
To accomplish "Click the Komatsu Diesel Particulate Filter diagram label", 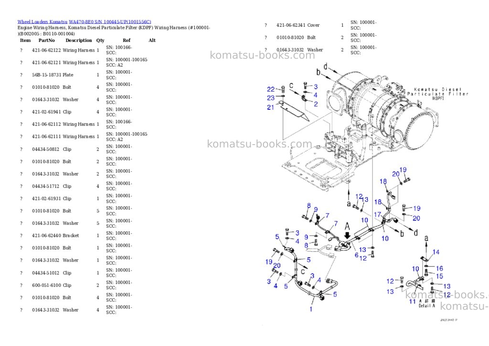I will [437, 94].
